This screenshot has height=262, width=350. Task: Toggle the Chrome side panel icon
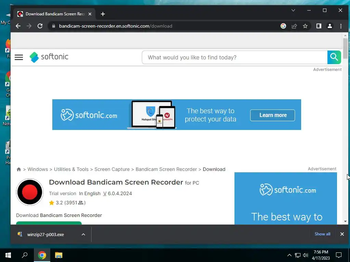pyautogui.click(x=319, y=26)
